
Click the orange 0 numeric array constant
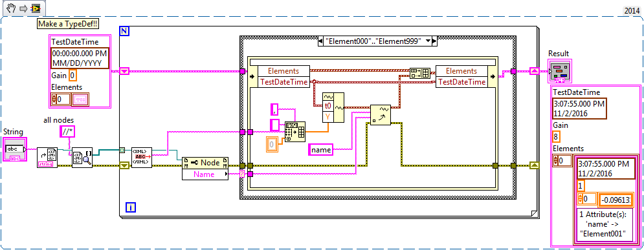click(271, 143)
